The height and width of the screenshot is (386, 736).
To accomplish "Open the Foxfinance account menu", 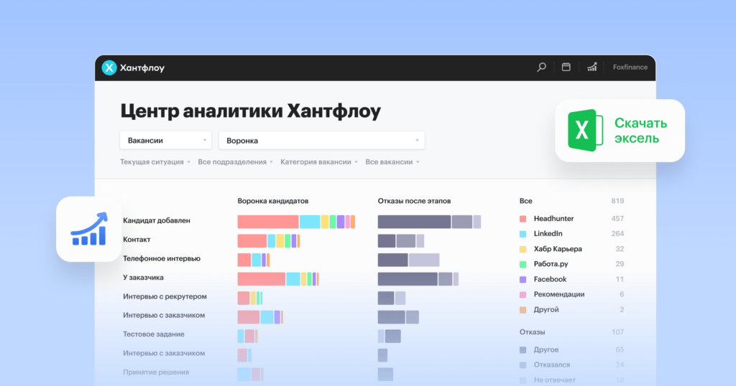I will point(630,67).
